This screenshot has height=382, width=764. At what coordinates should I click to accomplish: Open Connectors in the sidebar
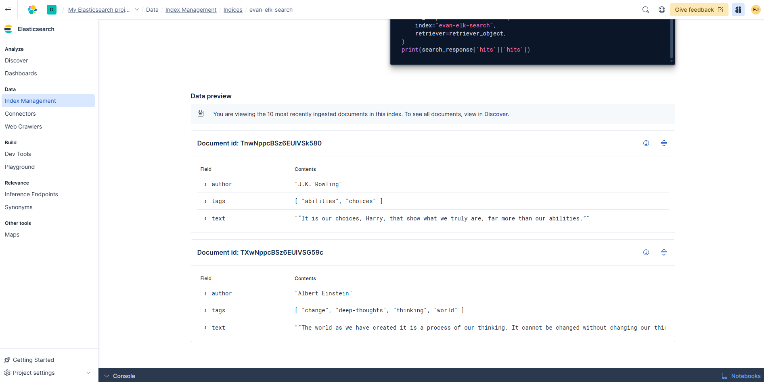tap(20, 114)
